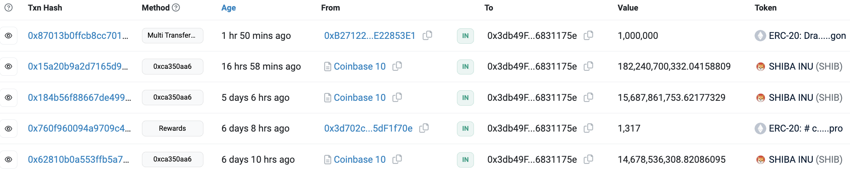Switch the Age column display format
Image resolution: width=850 pixels, height=170 pixels.
(228, 8)
